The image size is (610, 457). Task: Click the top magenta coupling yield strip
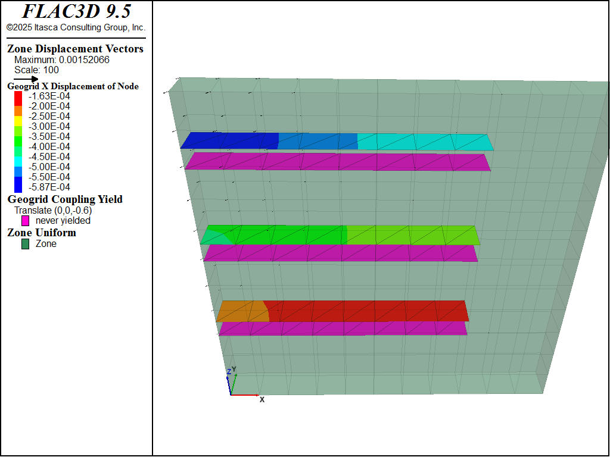coord(338,162)
